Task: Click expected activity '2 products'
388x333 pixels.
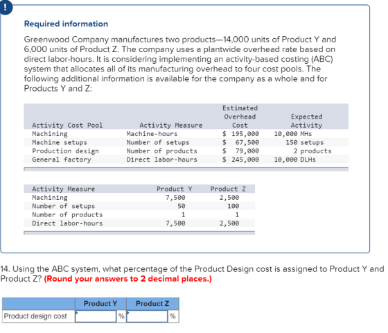Action: point(312,151)
